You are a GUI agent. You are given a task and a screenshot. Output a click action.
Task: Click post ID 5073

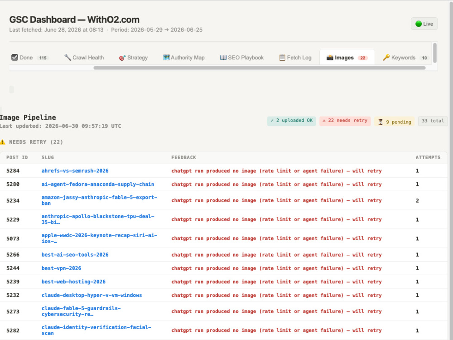13,238
